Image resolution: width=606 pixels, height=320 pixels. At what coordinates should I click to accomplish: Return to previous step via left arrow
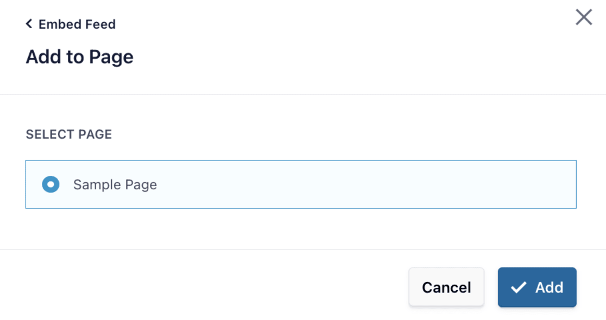[29, 24]
